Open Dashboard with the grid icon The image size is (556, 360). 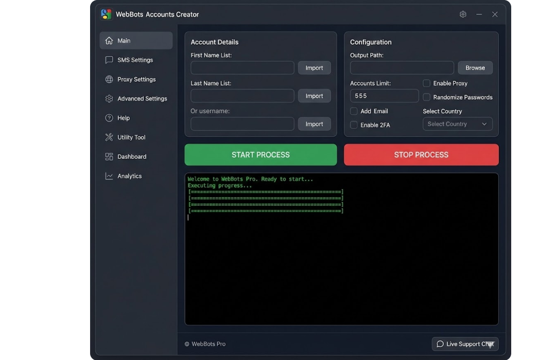(109, 156)
